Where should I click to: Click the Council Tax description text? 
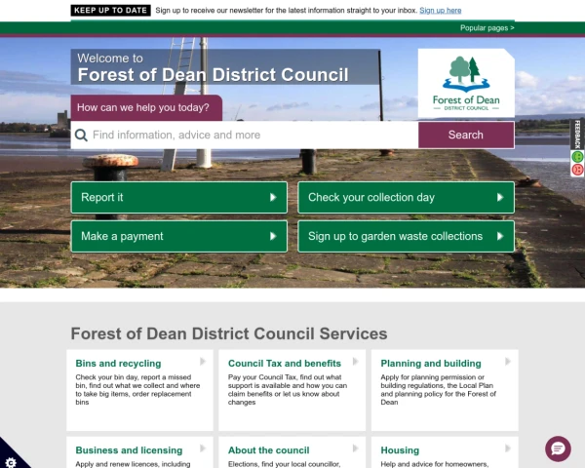288,390
